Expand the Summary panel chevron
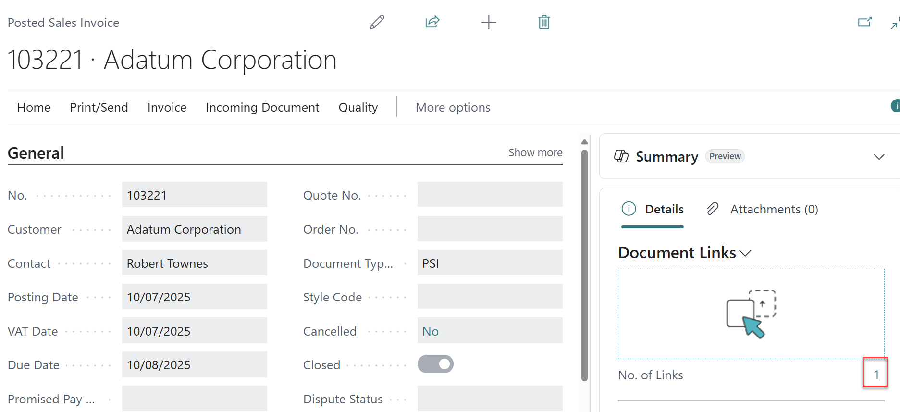900x412 pixels. (x=879, y=157)
